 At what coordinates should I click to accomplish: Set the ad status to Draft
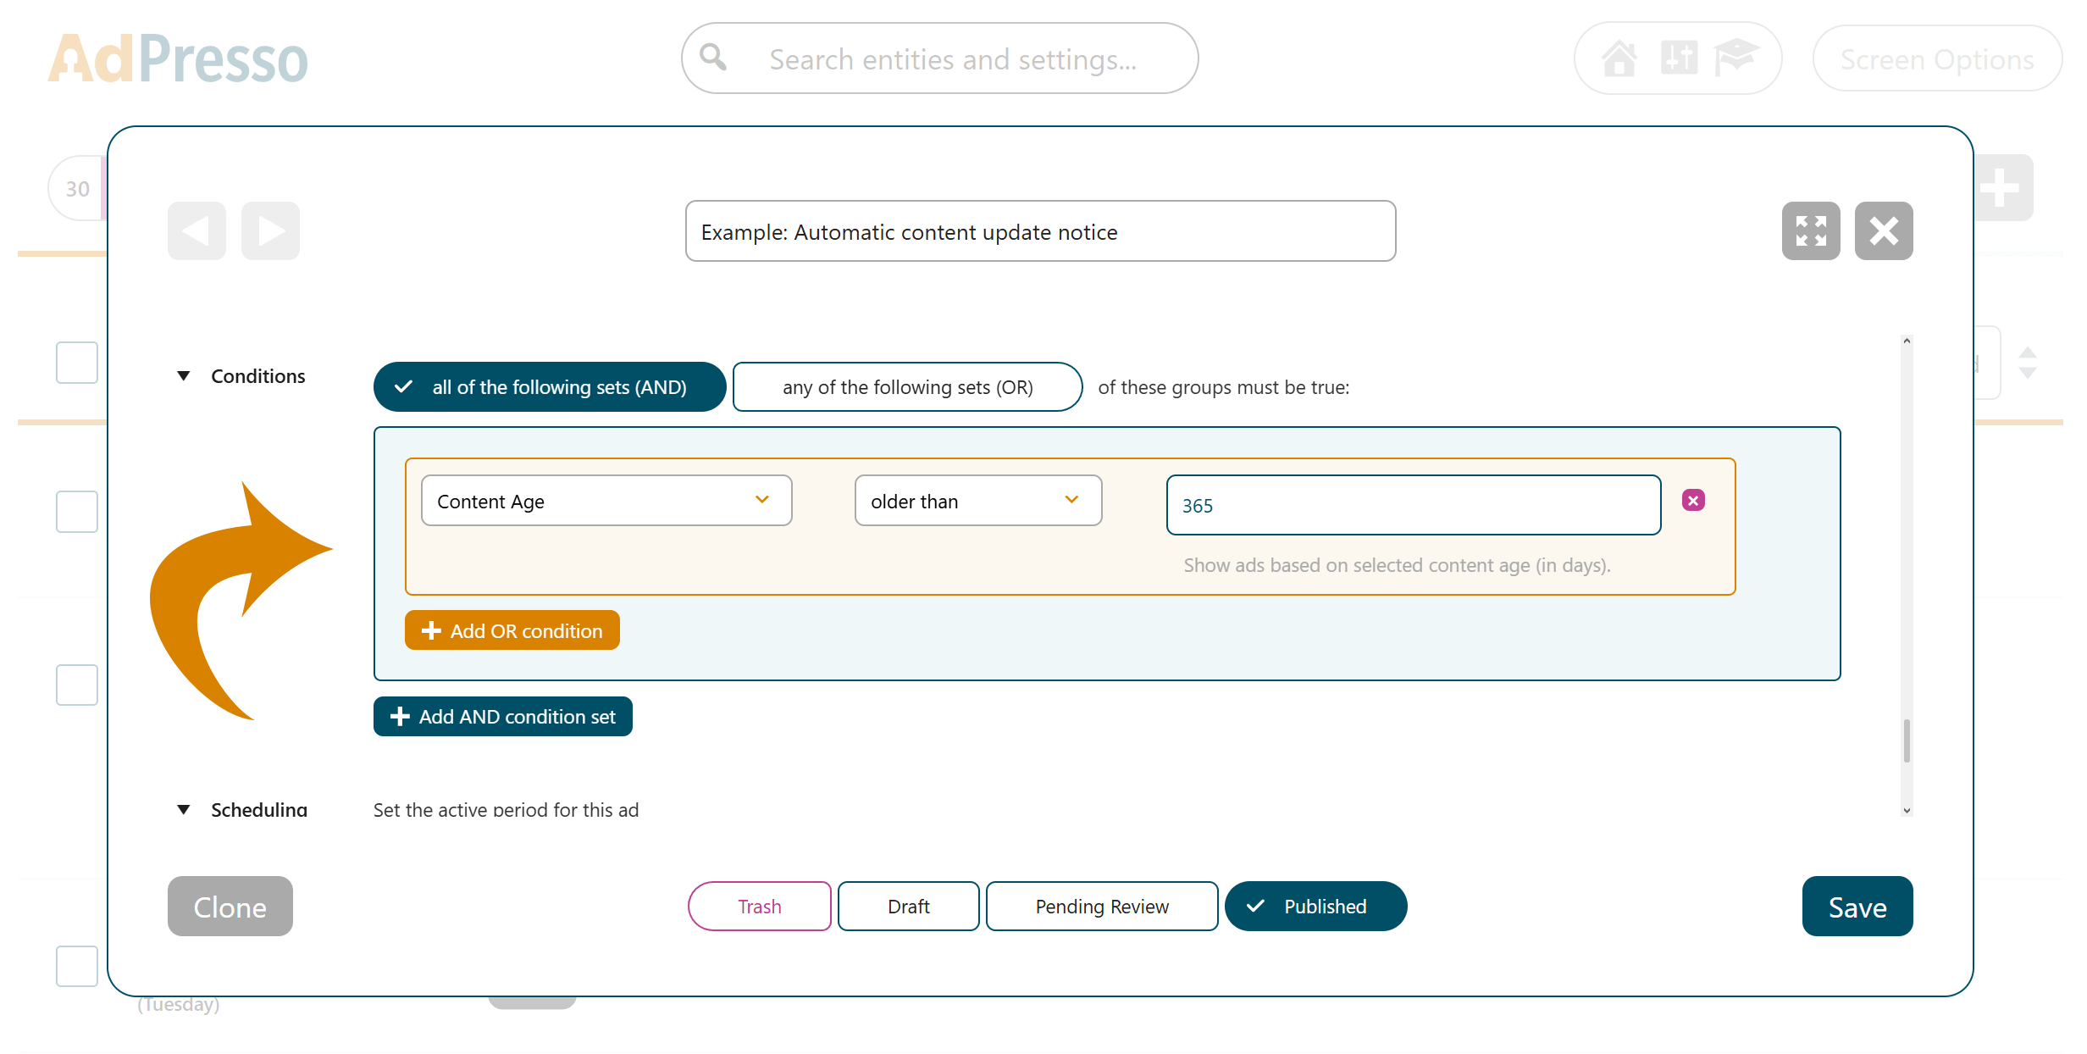pos(908,906)
